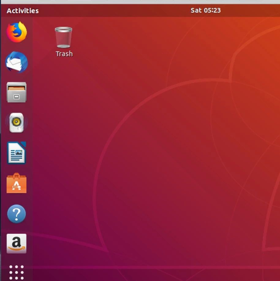Select the Trash label text

pos(64,54)
